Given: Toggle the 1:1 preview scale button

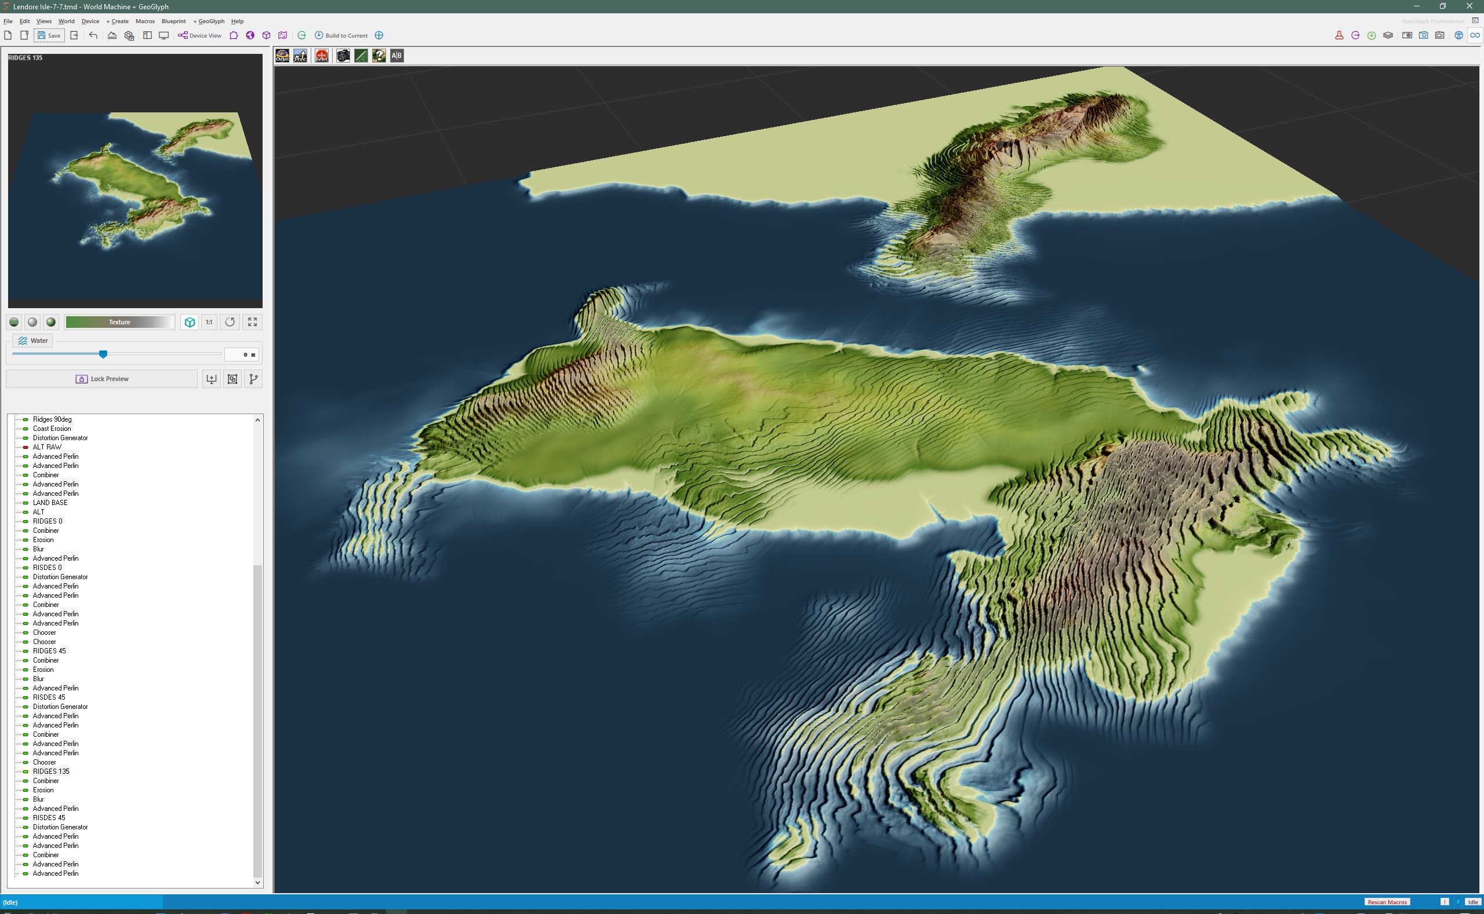Looking at the screenshot, I should [x=209, y=322].
